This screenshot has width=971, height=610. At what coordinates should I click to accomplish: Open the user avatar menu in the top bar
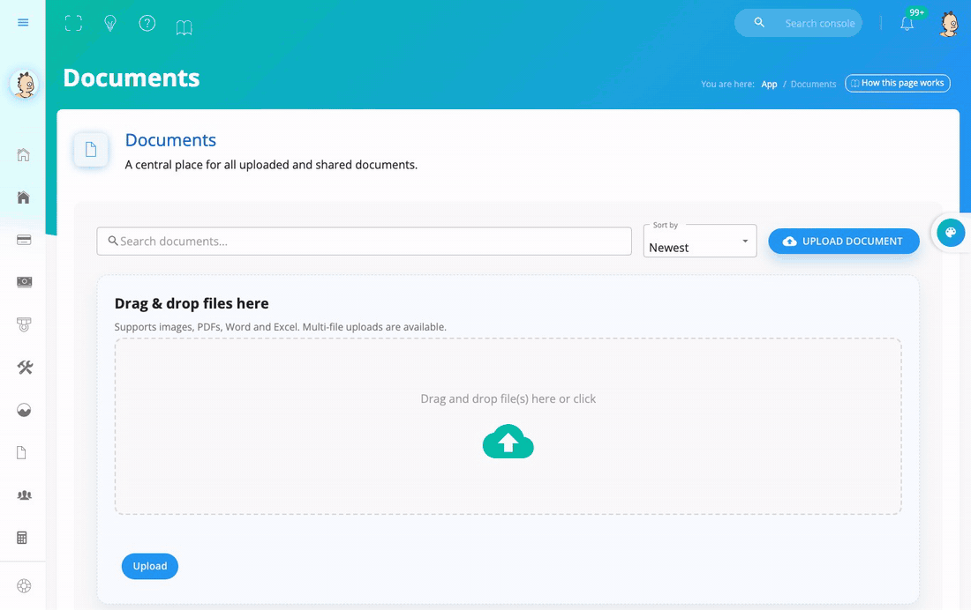(949, 24)
